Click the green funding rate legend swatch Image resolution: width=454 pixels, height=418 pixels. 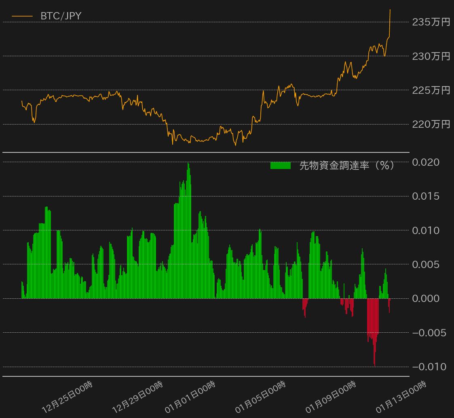[x=280, y=165]
